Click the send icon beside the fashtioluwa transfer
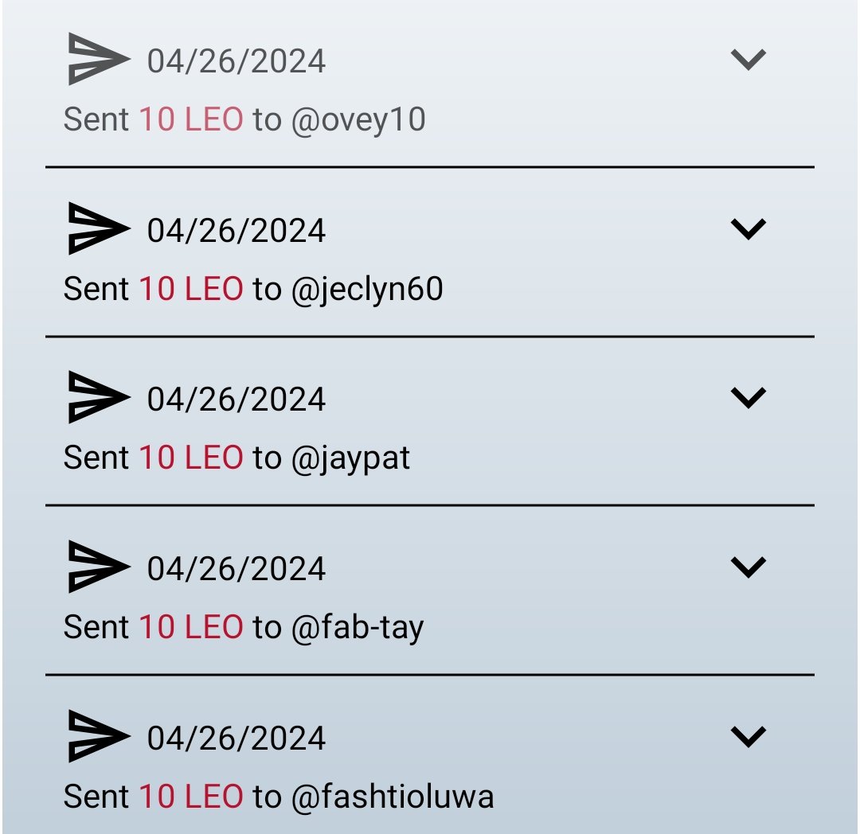Screen dimensions: 860x834 click(100, 736)
